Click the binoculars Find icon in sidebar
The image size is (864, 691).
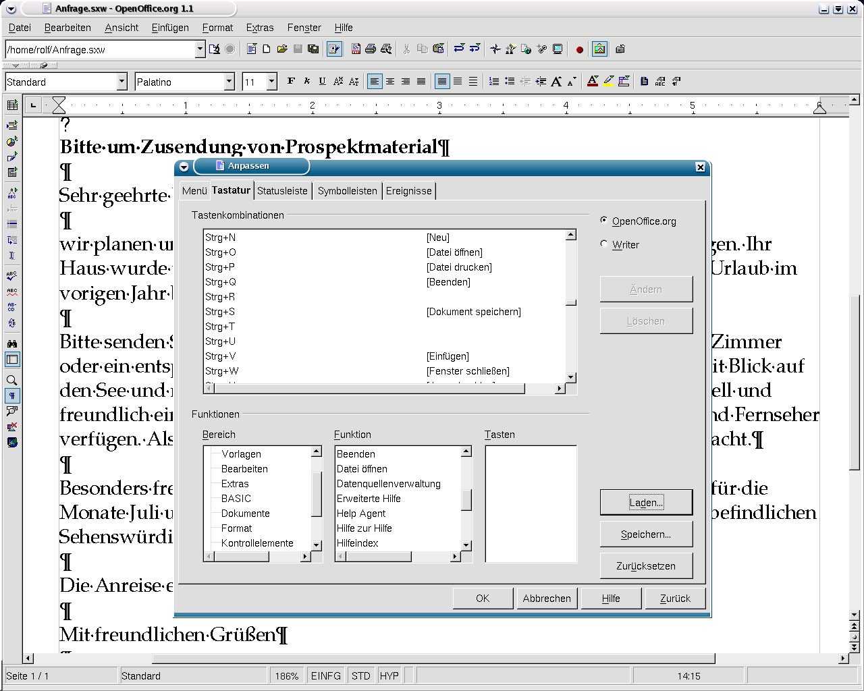tap(11, 343)
